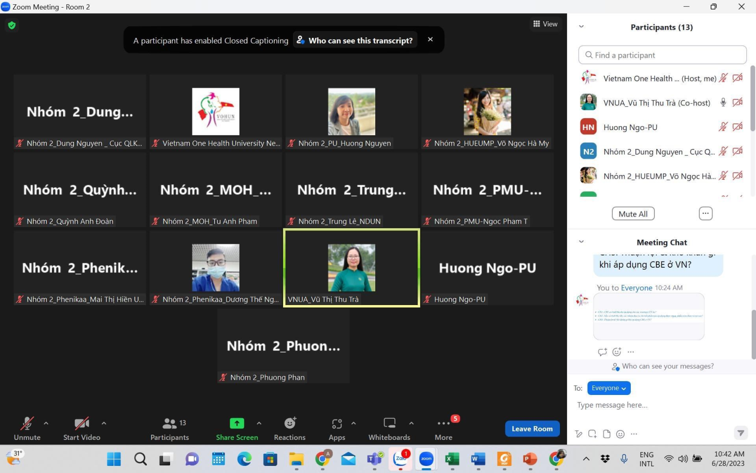This screenshot has height=473, width=756.
Task: Open the Everyone recipient dropdown
Action: click(x=609, y=388)
